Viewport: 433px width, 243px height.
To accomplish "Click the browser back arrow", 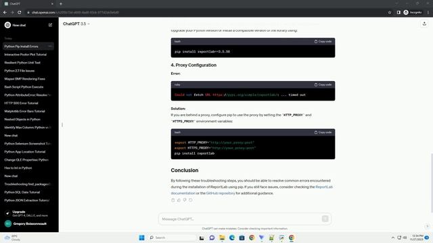I will (5, 12).
